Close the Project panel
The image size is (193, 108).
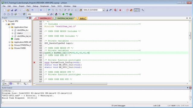coord(30,18)
